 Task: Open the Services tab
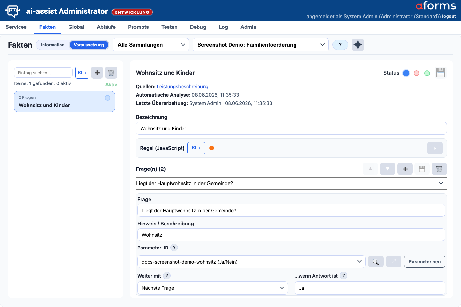click(16, 27)
